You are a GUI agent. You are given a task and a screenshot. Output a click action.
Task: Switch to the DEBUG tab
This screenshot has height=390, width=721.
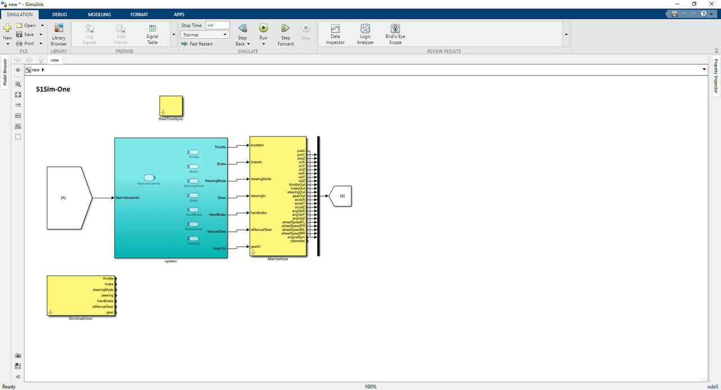(x=60, y=14)
